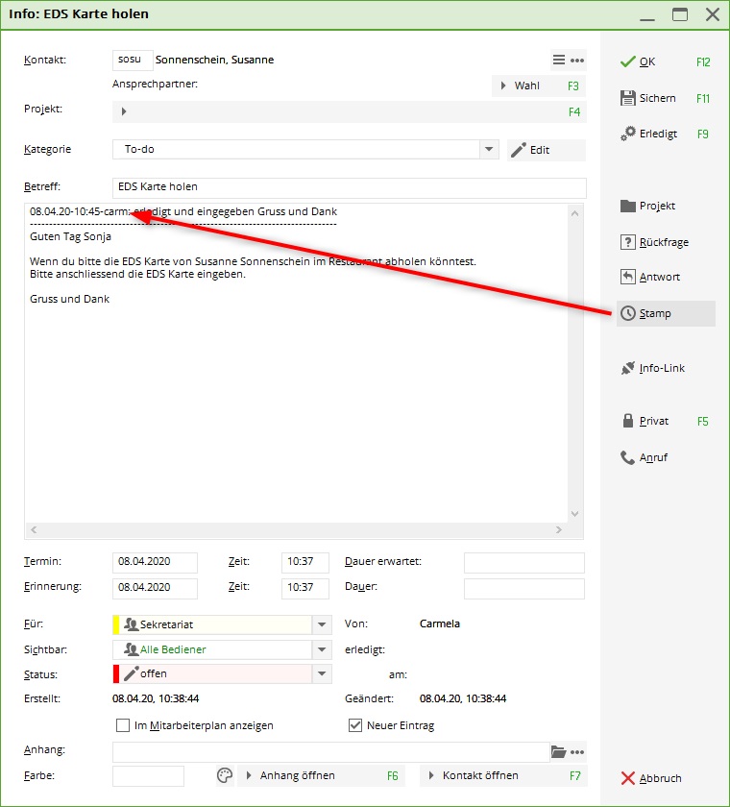
Task: Click the Anruf phone icon
Action: pyautogui.click(x=628, y=457)
